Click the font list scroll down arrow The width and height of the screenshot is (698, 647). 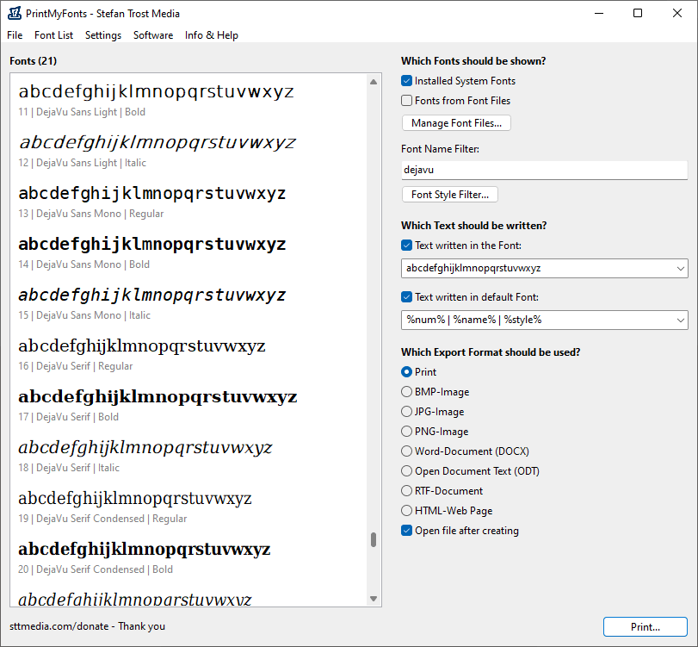374,599
